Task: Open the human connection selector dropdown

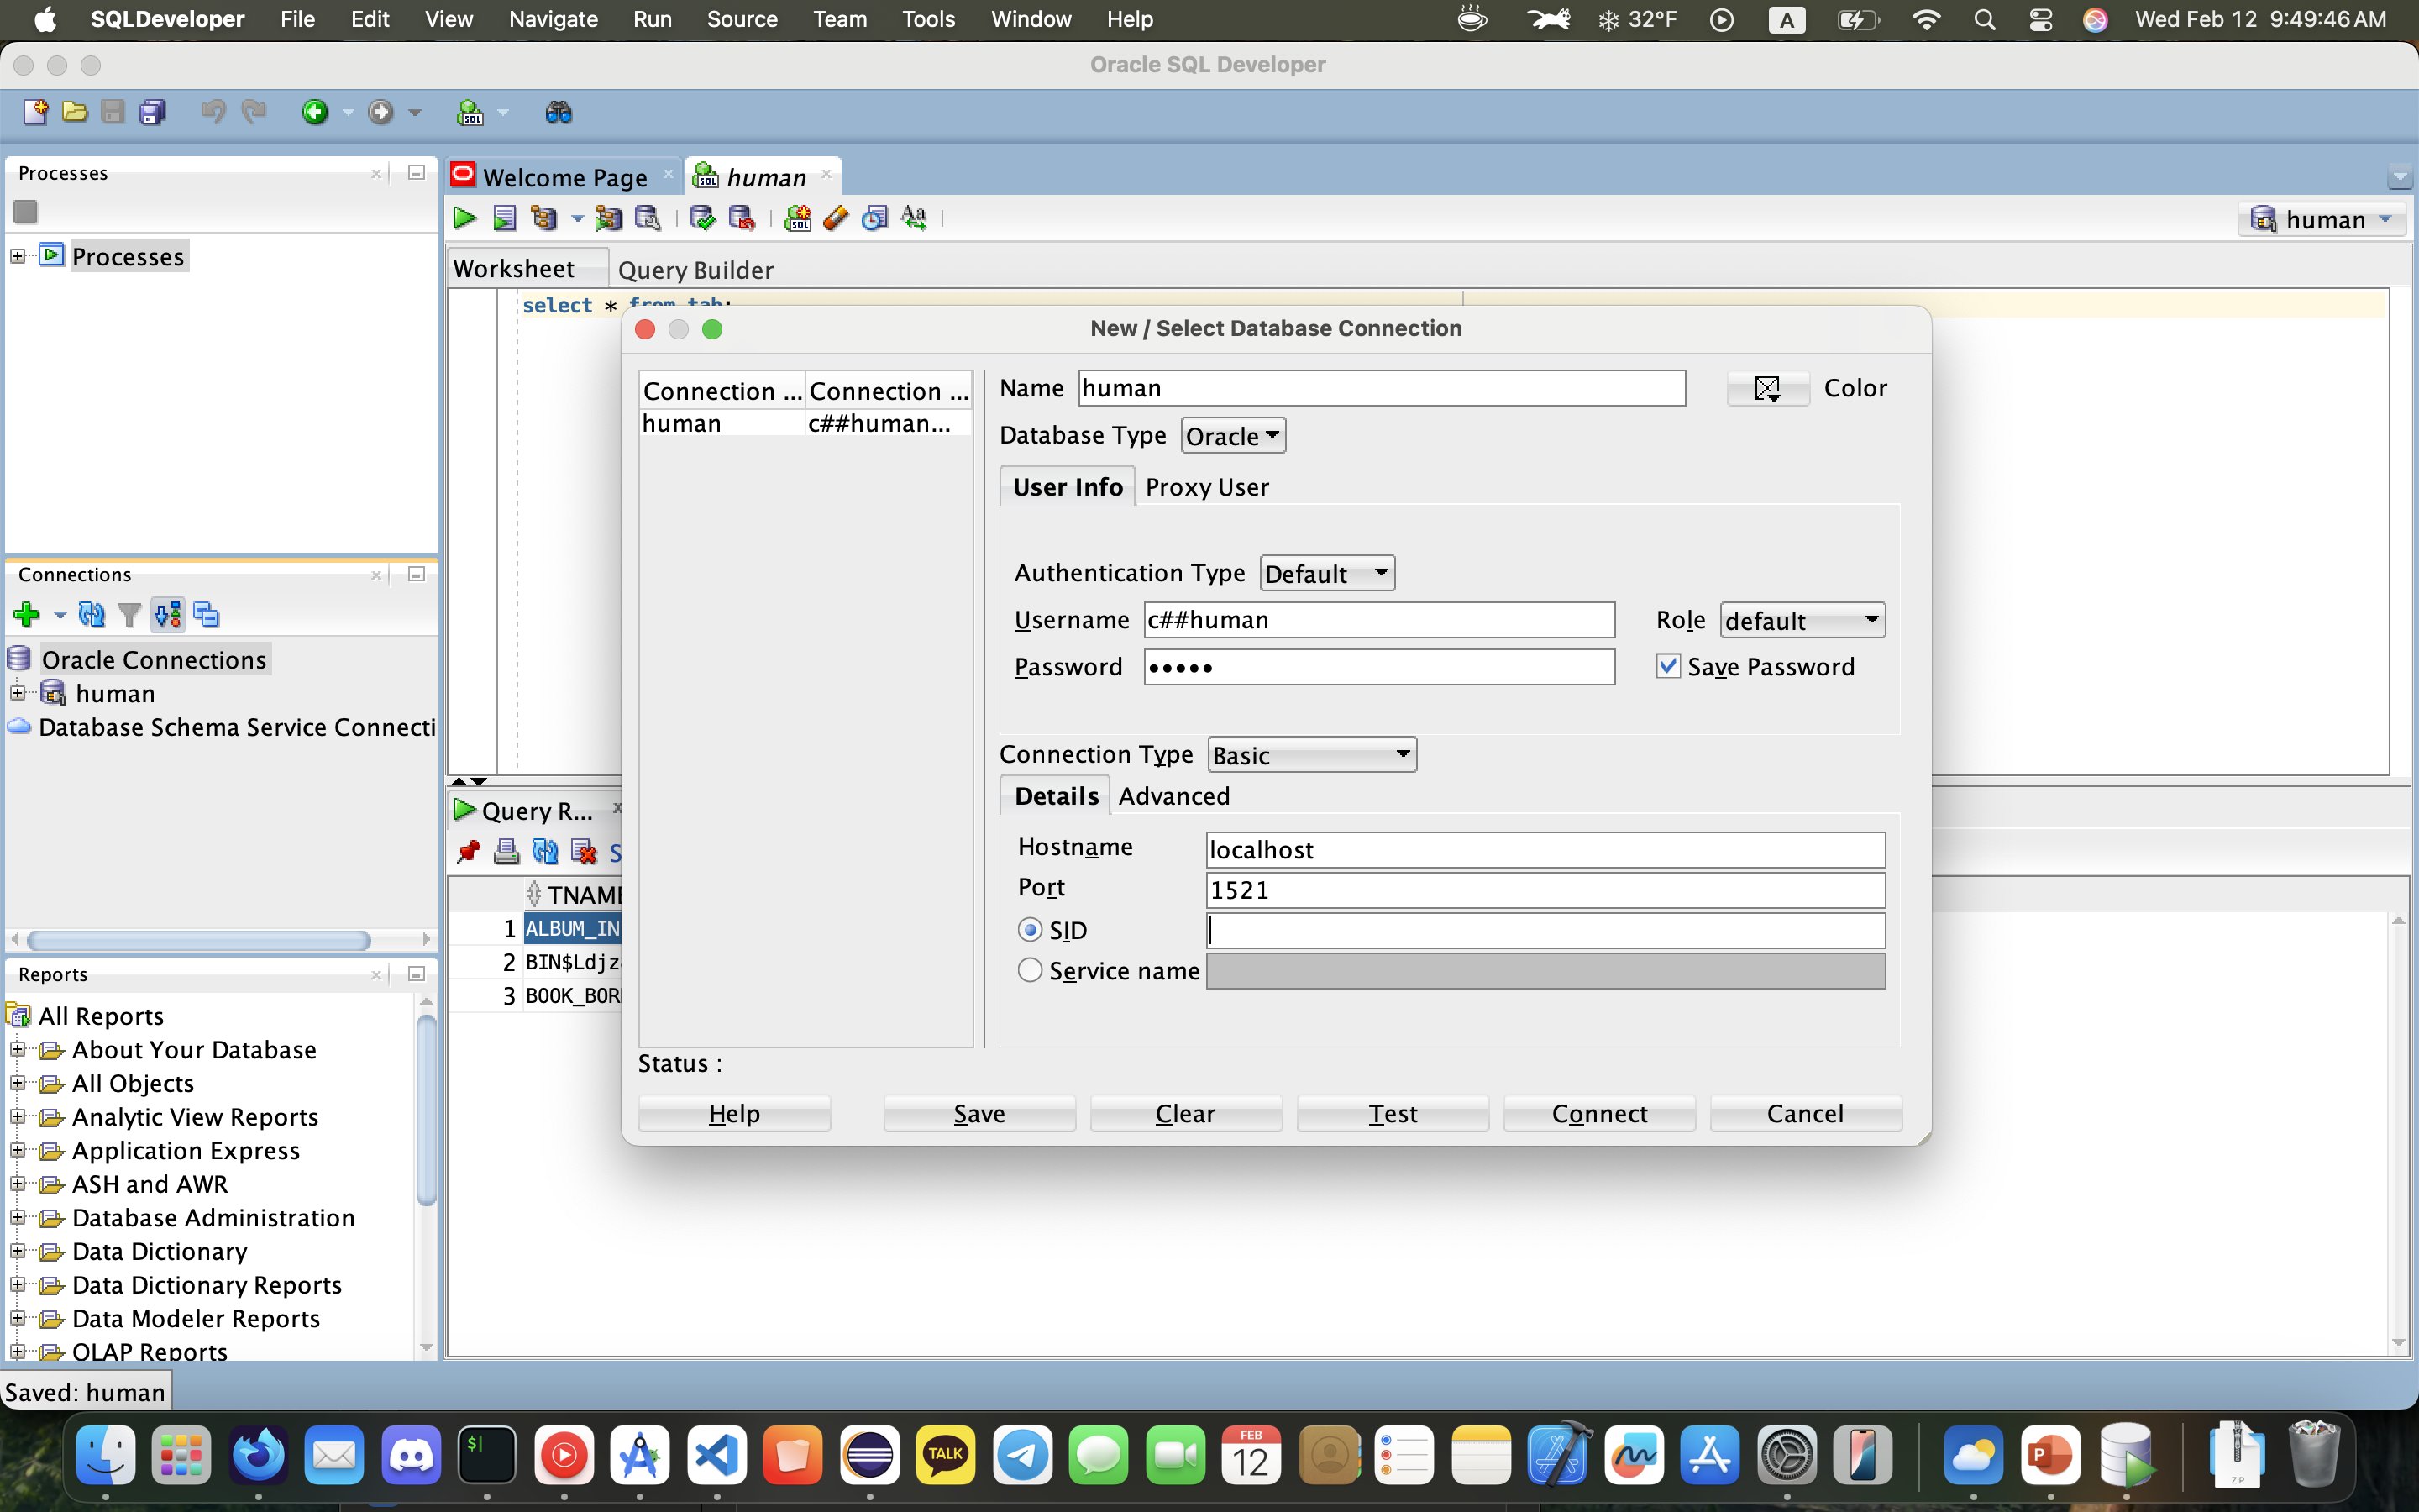Action: (x=2321, y=219)
